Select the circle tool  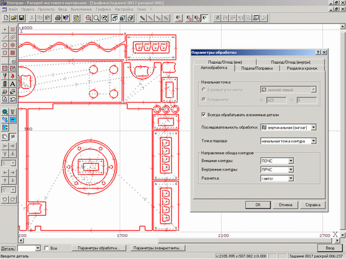click(x=5, y=45)
